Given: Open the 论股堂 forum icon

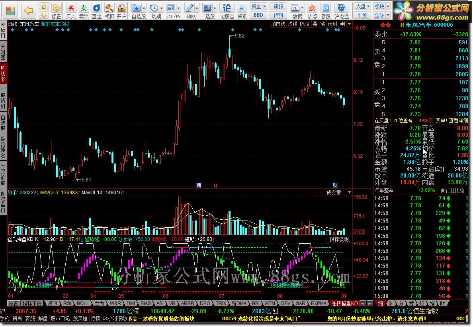Looking at the screenshot, I should (x=227, y=11).
